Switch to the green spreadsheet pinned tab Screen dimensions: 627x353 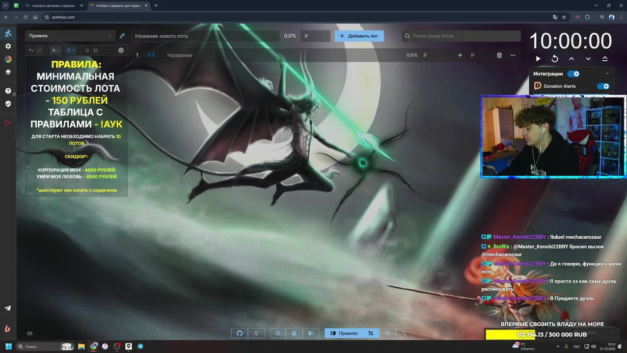click(x=16, y=5)
